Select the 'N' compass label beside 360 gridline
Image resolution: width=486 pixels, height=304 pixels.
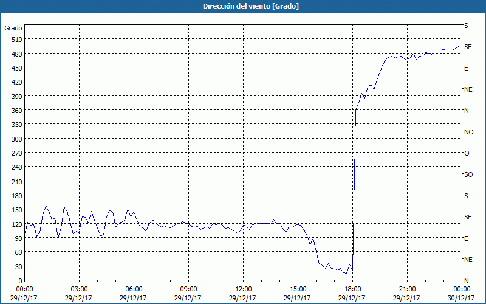coord(466,111)
